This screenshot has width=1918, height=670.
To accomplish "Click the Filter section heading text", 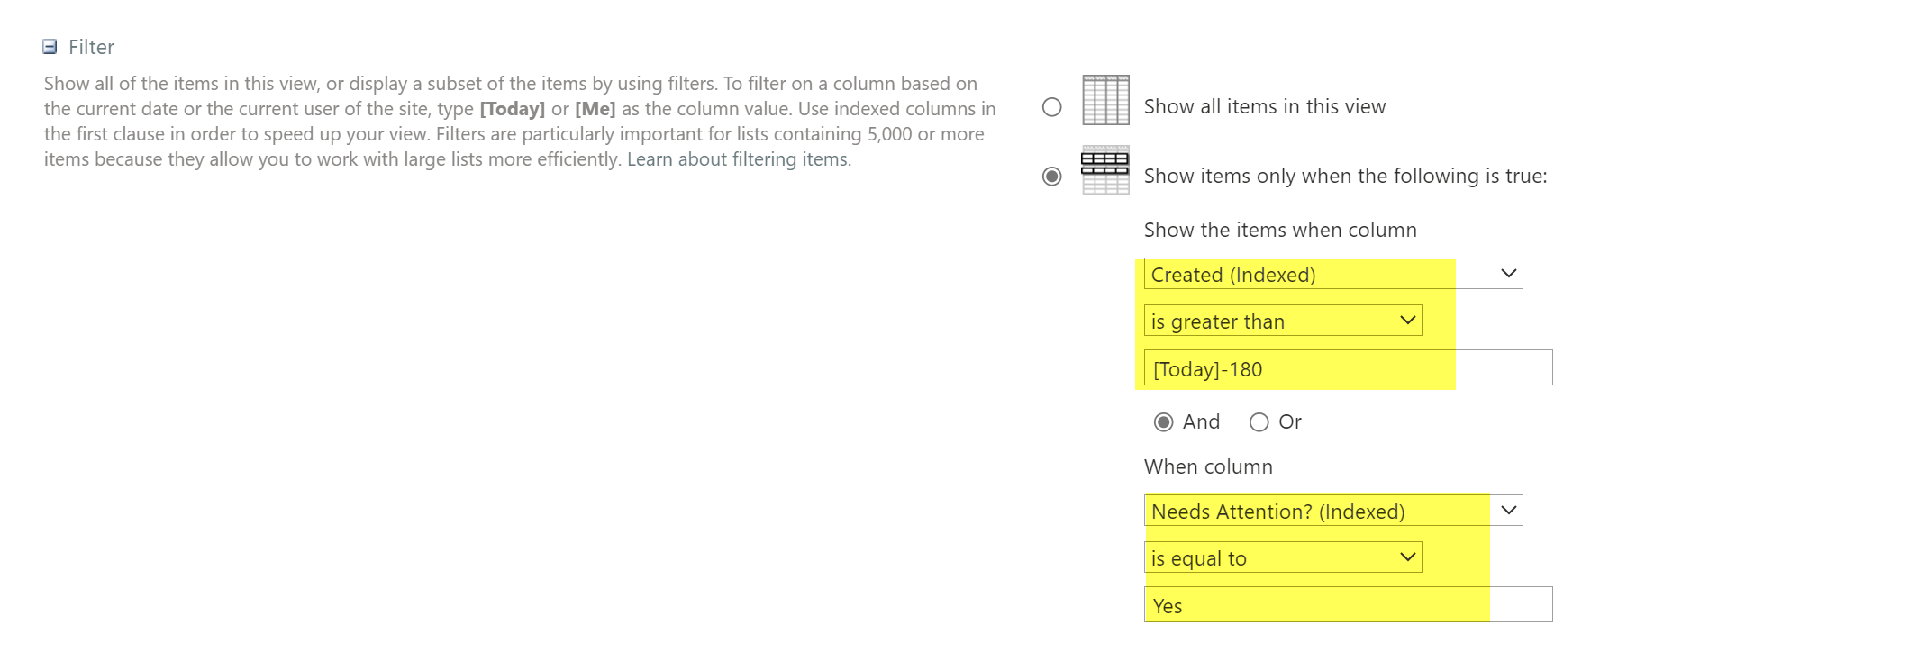I will tap(92, 47).
